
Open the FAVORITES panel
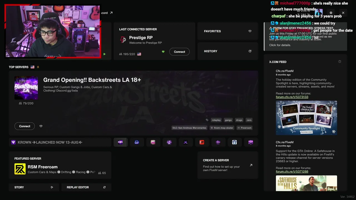click(228, 31)
